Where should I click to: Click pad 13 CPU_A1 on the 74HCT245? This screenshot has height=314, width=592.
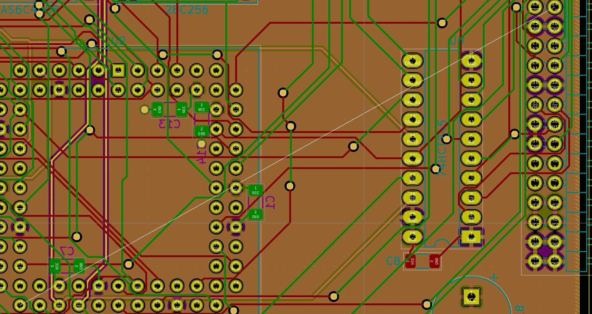[412, 100]
